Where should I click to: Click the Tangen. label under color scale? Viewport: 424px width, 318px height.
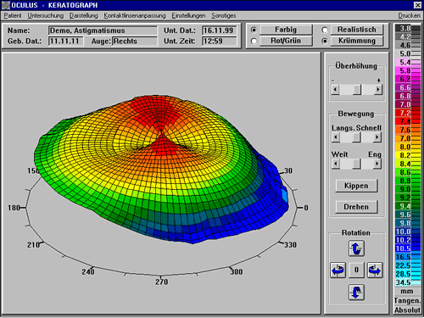tap(407, 301)
